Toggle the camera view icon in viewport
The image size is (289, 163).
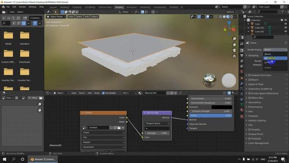coord(234,50)
